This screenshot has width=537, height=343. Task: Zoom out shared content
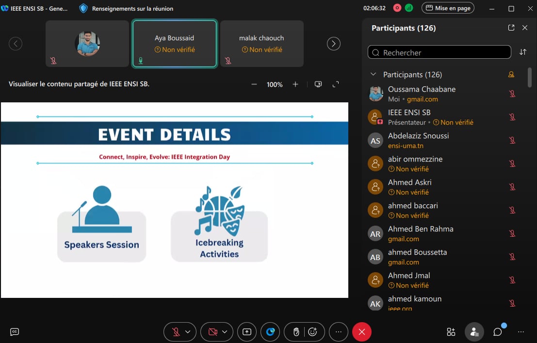click(254, 84)
